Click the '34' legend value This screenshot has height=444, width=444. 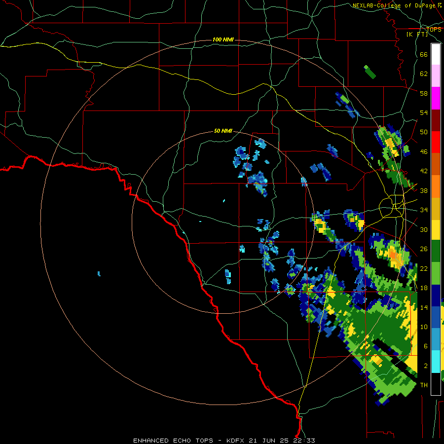424,210
